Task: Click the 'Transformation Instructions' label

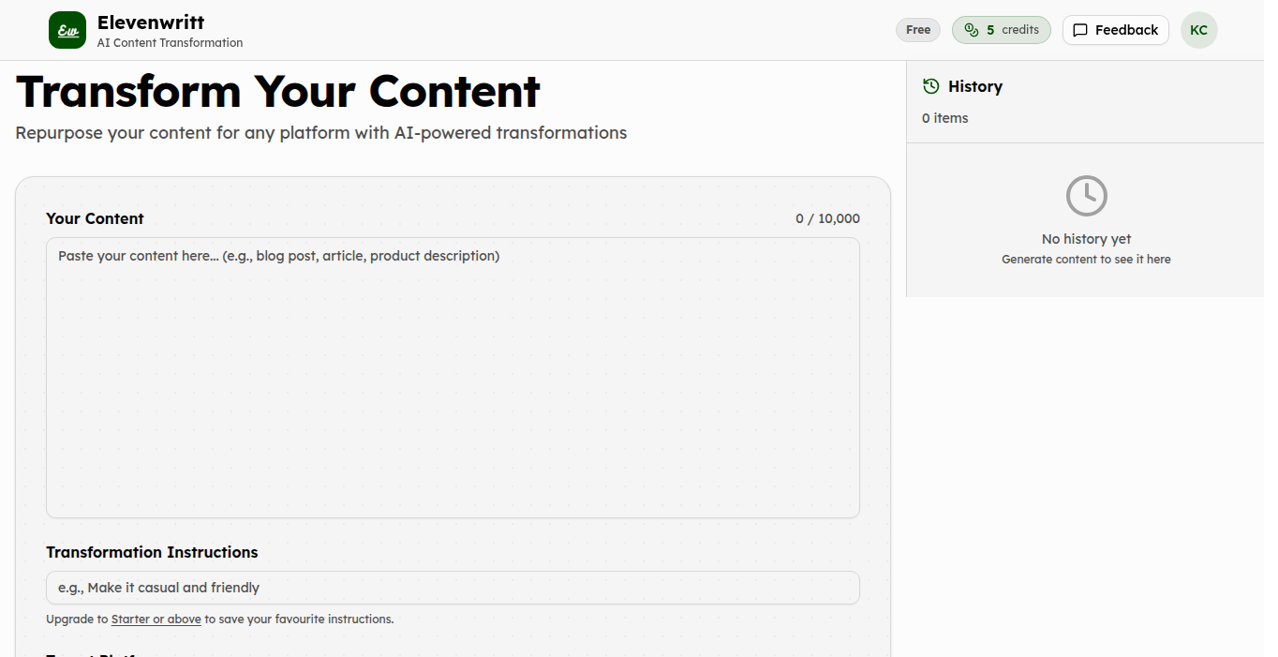Action: 152,552
